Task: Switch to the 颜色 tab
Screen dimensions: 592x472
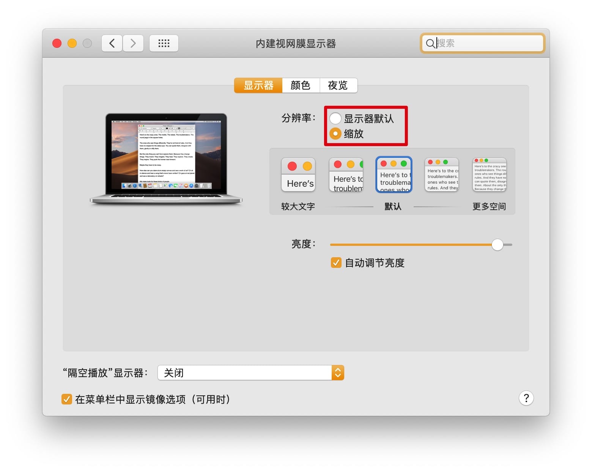Action: [x=301, y=85]
